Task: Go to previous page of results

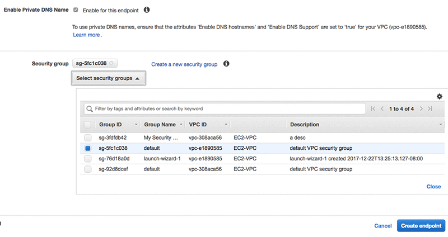Action: [x=382, y=108]
